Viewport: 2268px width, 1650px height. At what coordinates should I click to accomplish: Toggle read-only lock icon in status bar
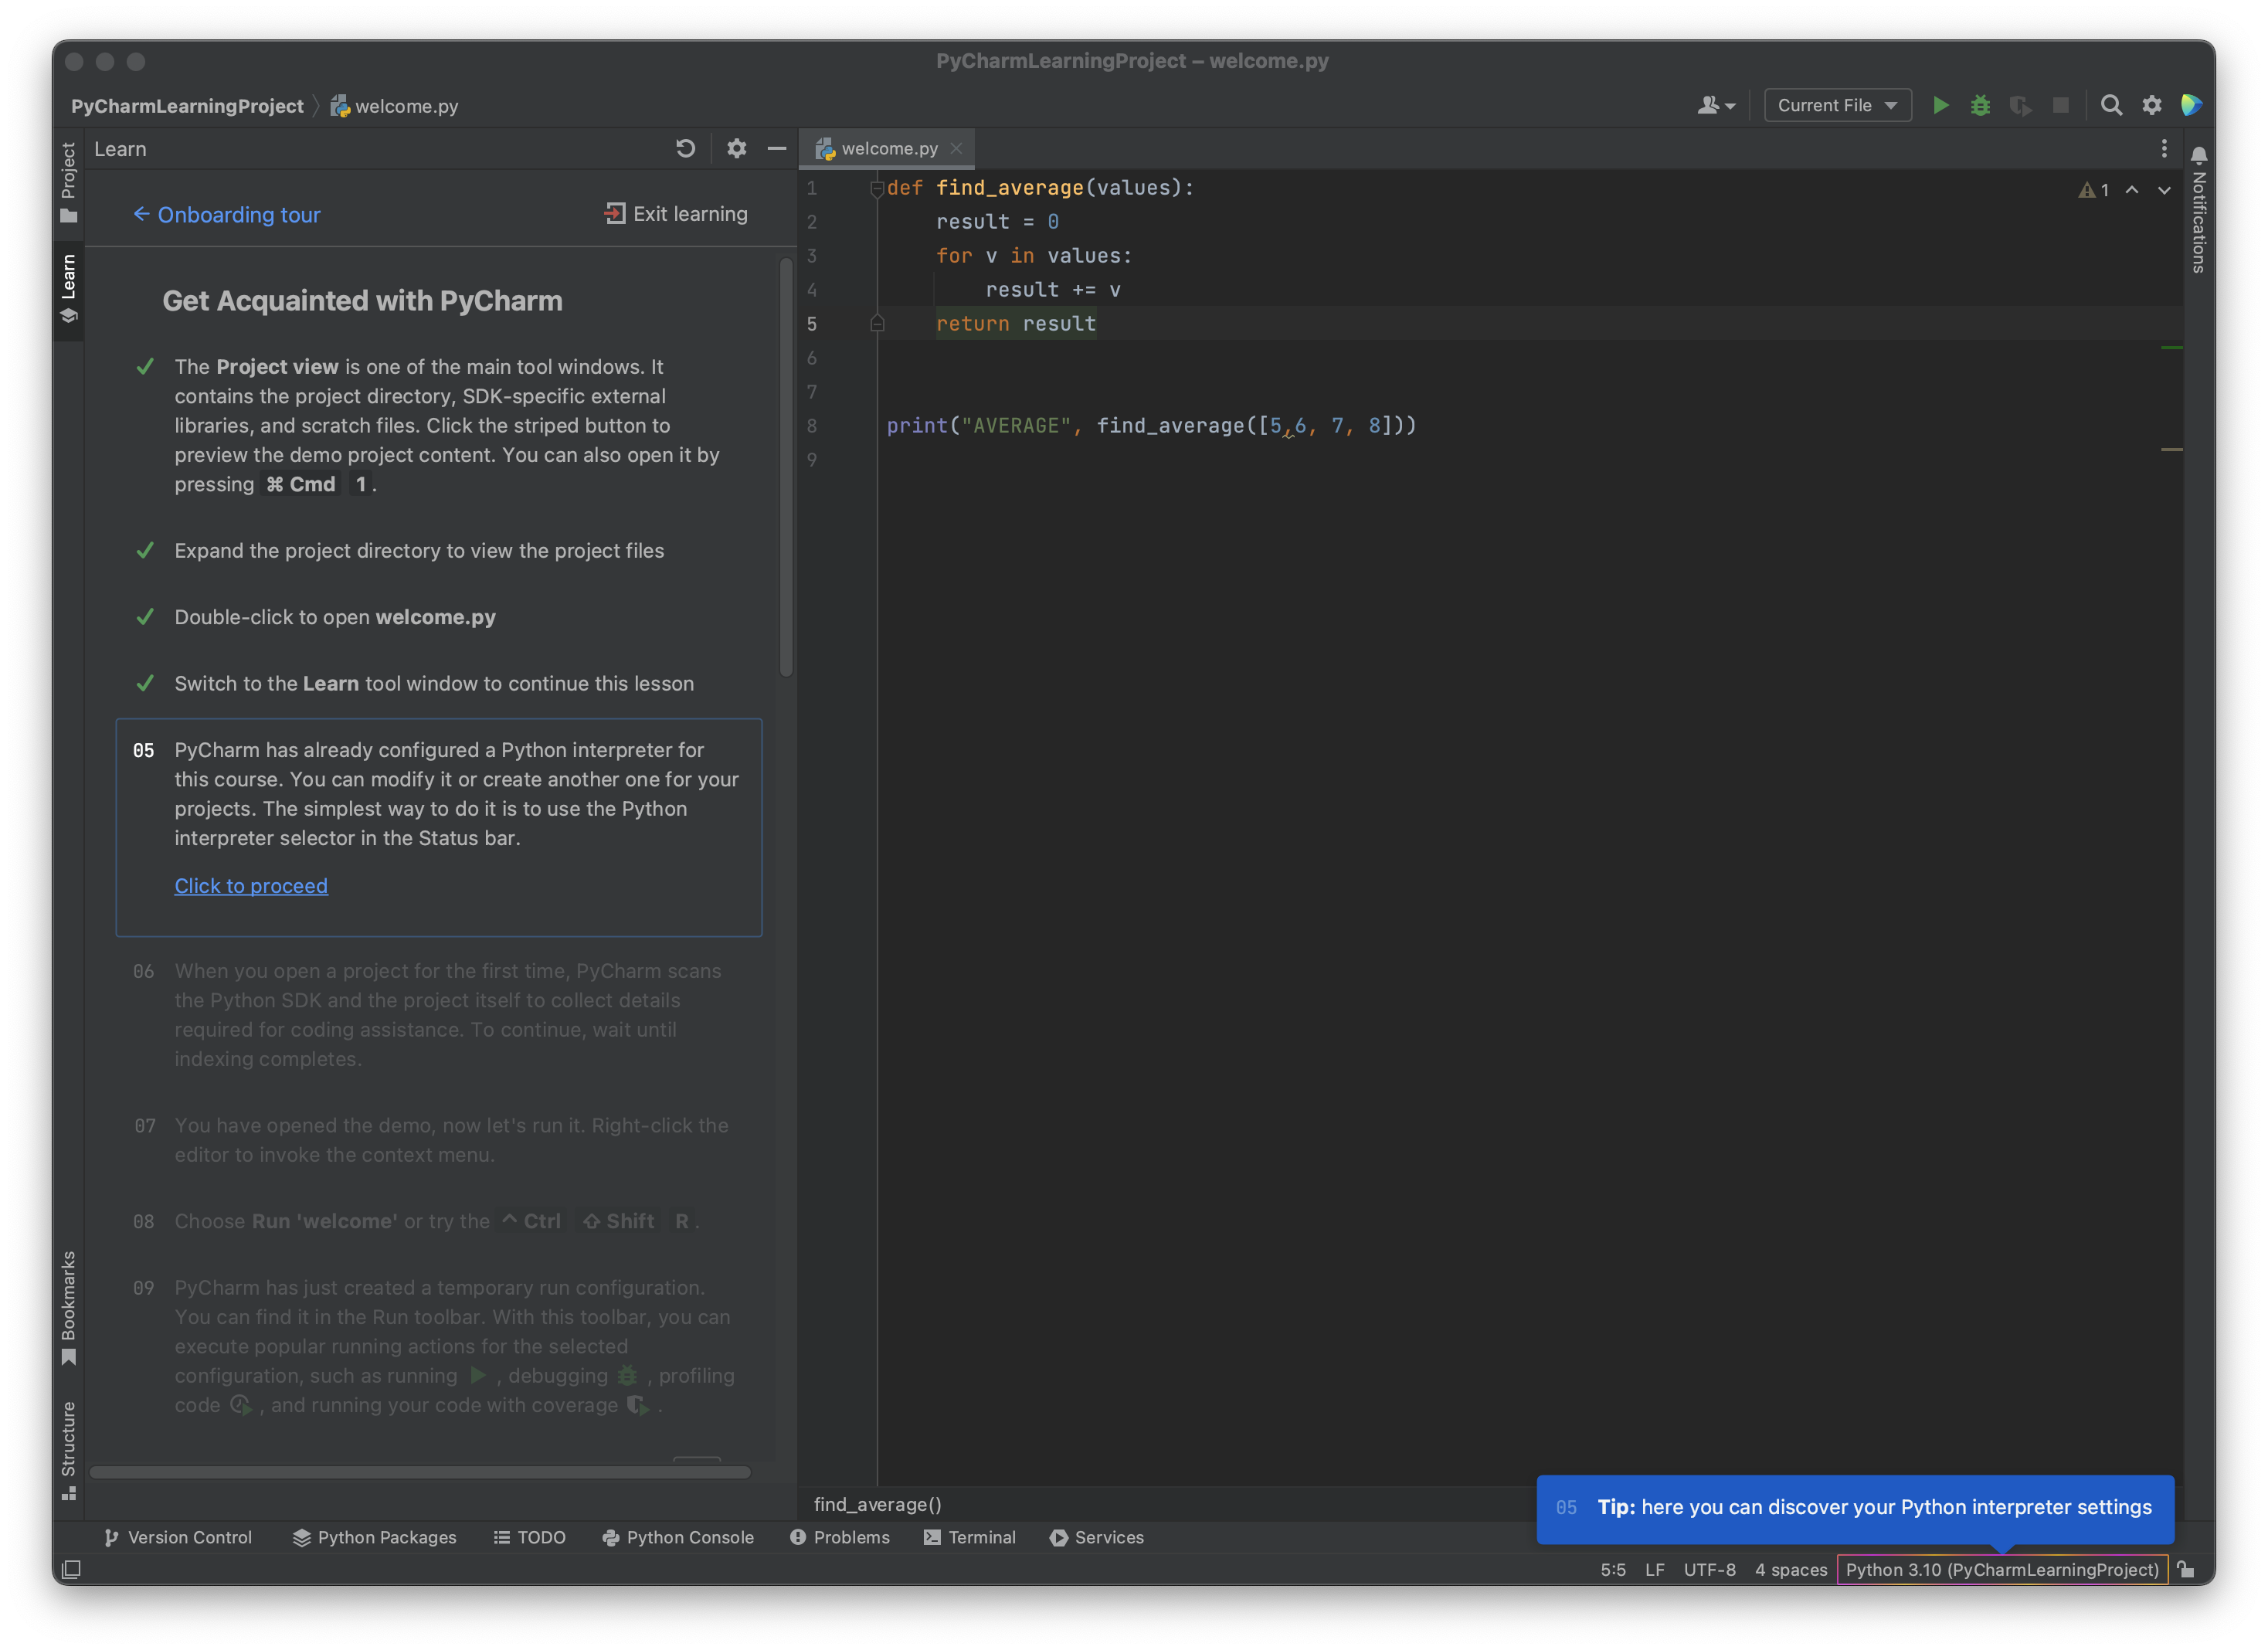(x=2187, y=1569)
